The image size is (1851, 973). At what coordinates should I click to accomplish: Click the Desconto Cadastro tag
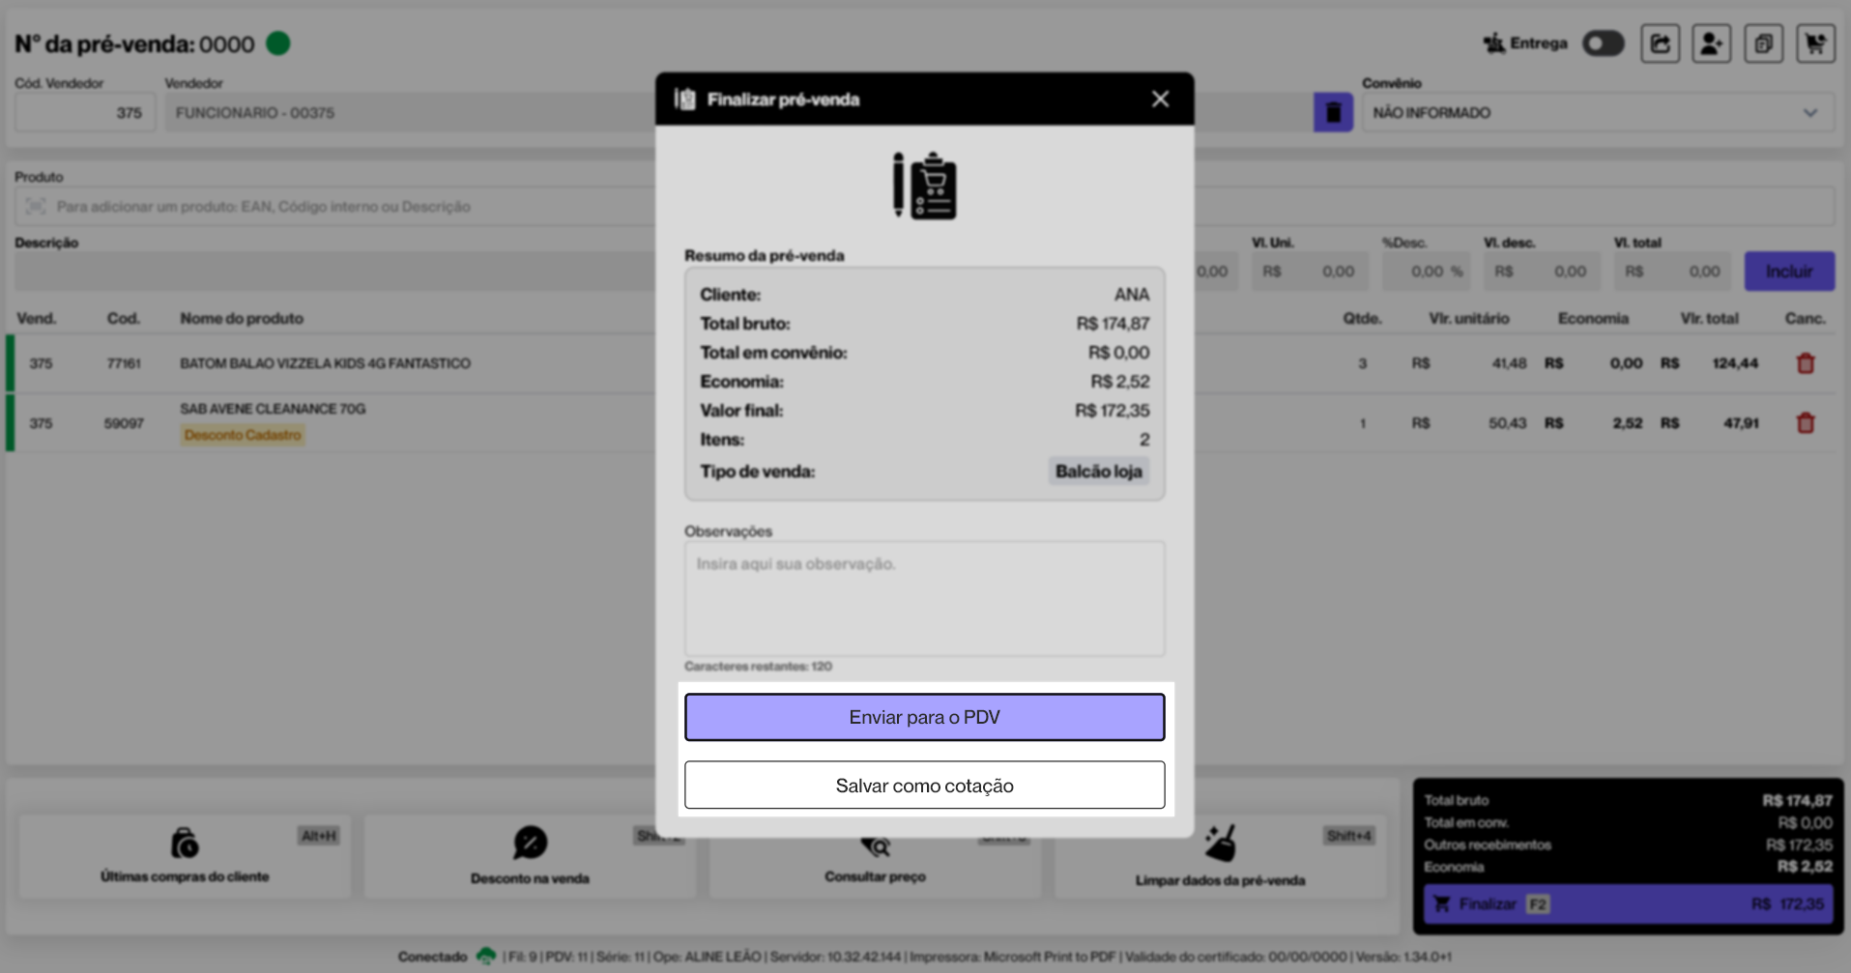243,435
